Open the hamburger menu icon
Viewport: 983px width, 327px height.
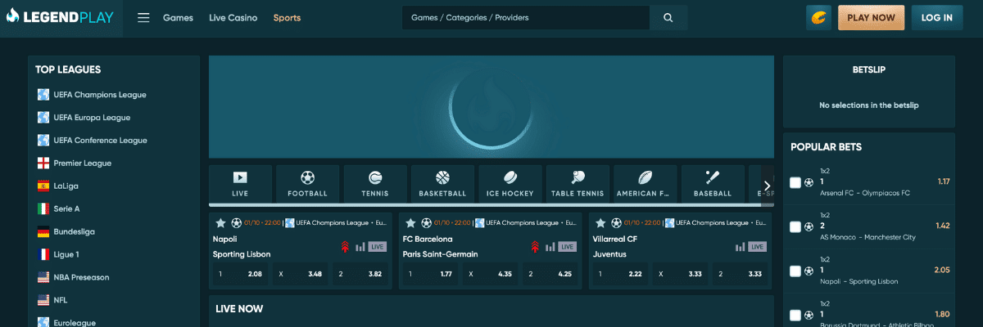pyautogui.click(x=143, y=18)
